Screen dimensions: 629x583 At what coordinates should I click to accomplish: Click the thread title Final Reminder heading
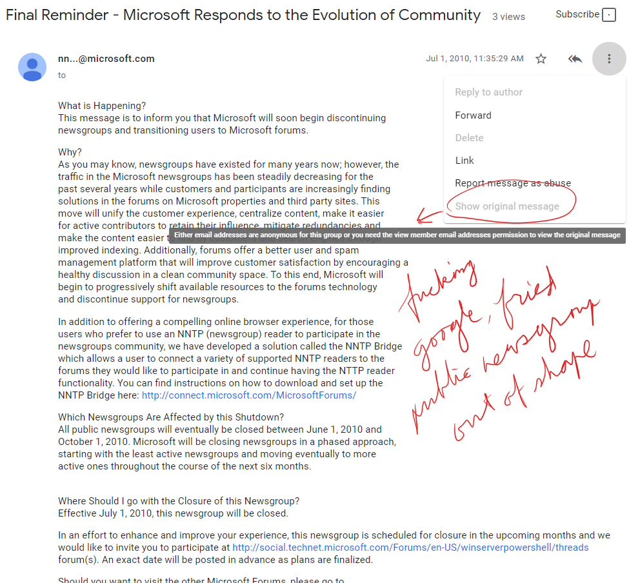[x=243, y=15]
